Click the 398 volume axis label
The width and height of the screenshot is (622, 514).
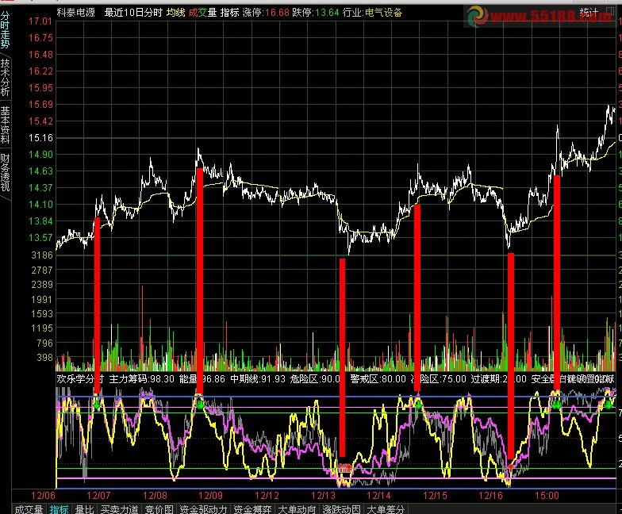(44, 358)
